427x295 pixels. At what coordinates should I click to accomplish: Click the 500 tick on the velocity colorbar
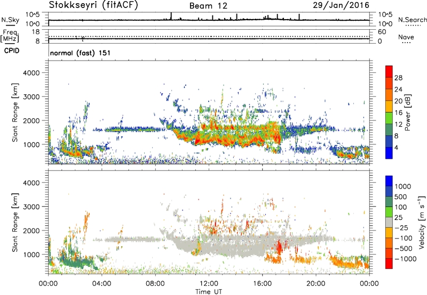pos(401,197)
